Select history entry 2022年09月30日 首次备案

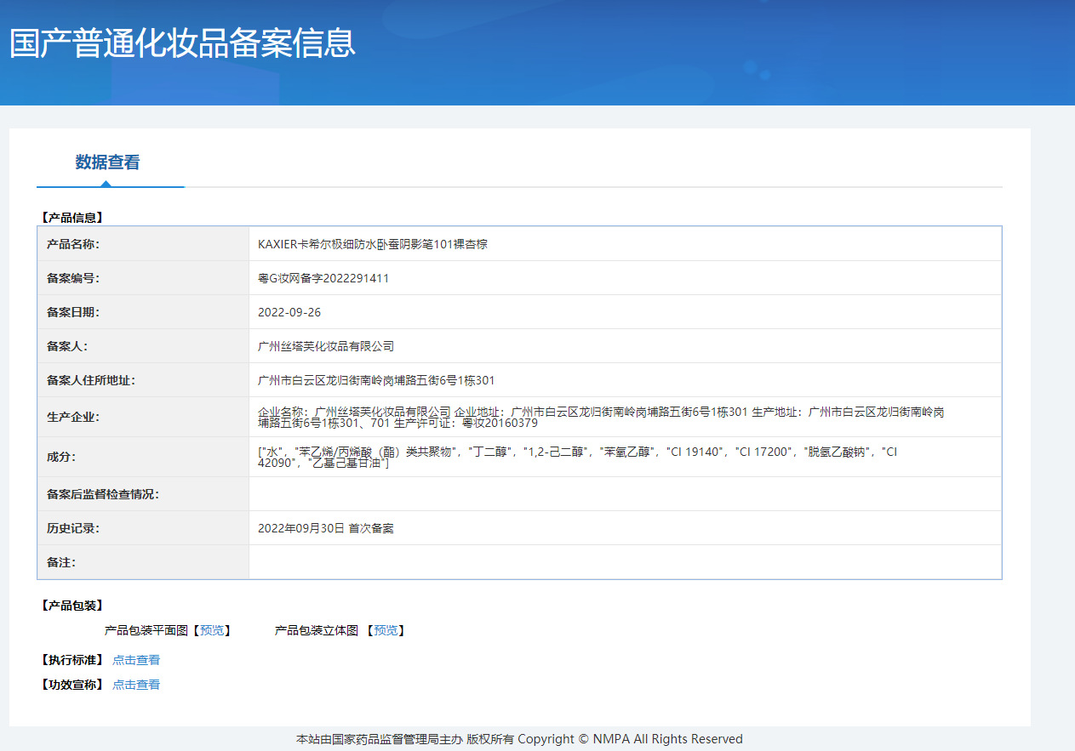tap(326, 528)
